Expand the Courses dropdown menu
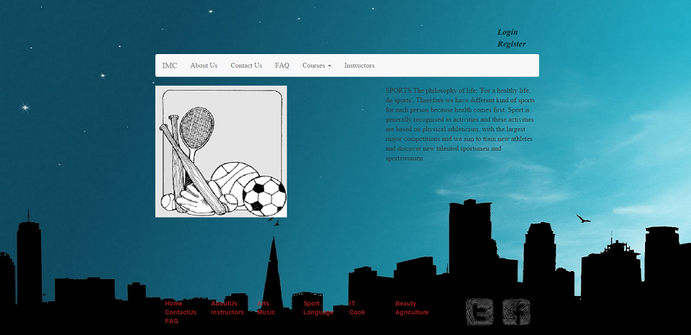This screenshot has height=335, width=691. [317, 66]
